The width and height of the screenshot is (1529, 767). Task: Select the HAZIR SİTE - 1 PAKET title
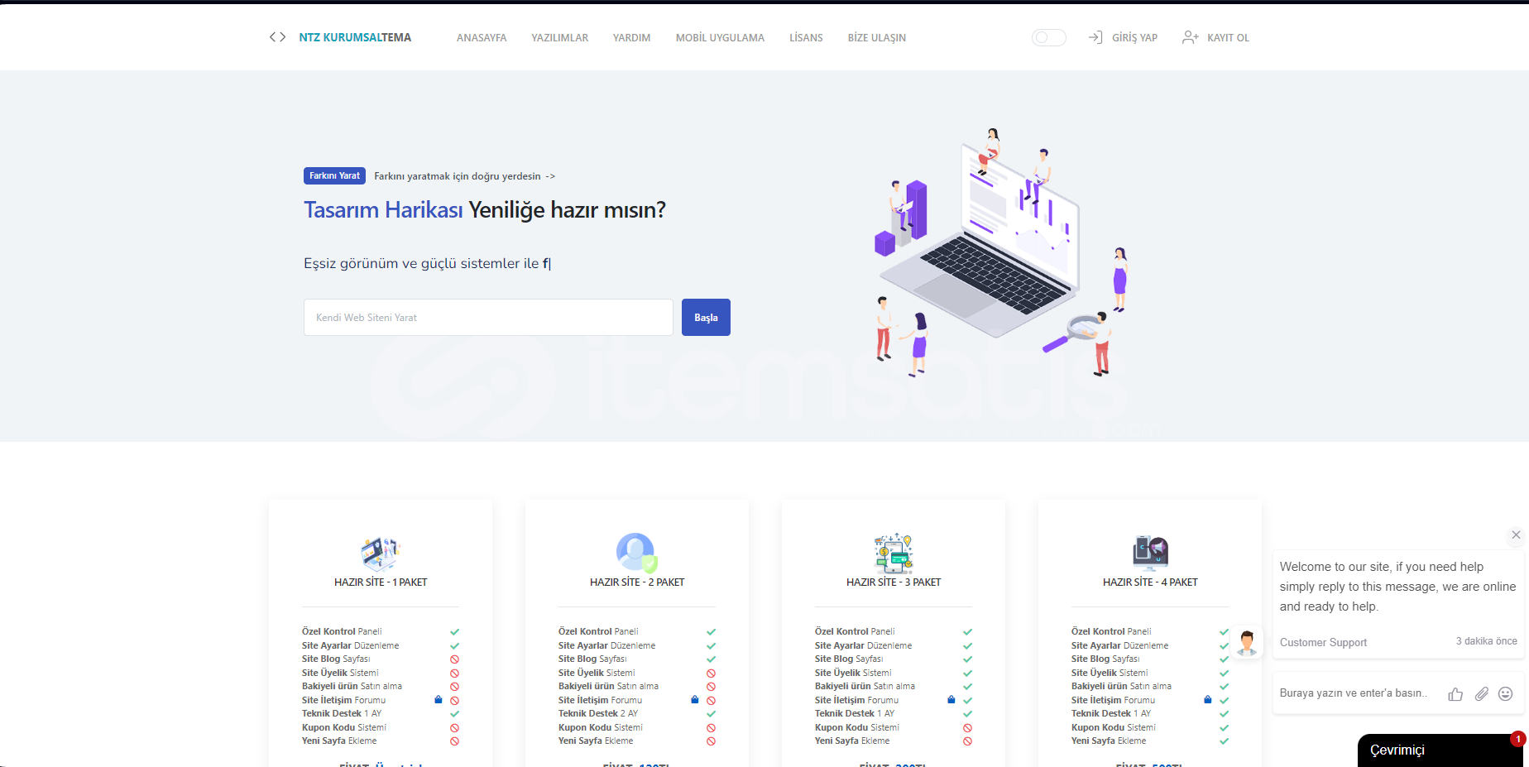[x=381, y=582]
